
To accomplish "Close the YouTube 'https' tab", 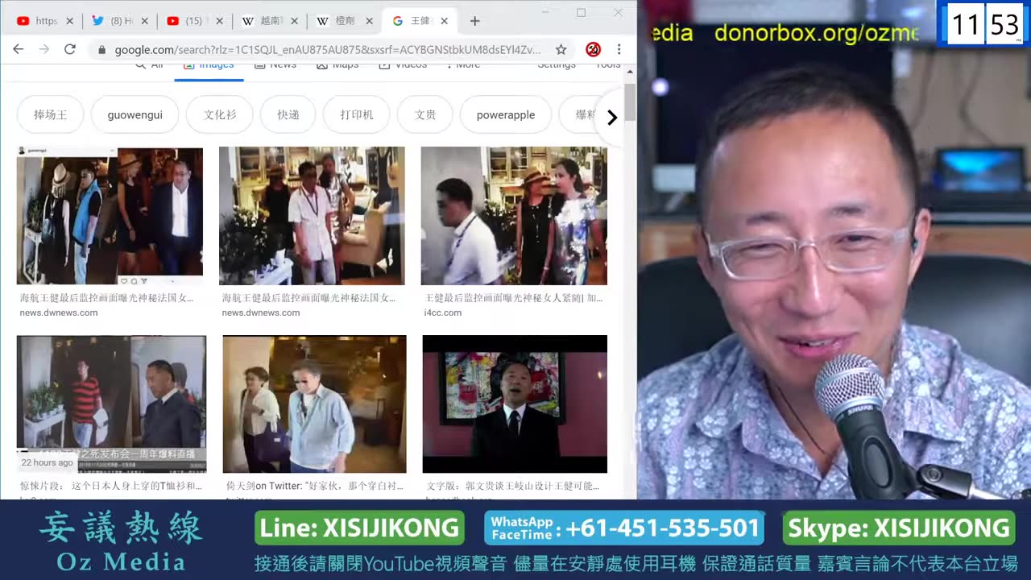I will click(x=70, y=21).
